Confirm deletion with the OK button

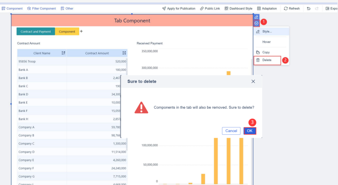250,131
